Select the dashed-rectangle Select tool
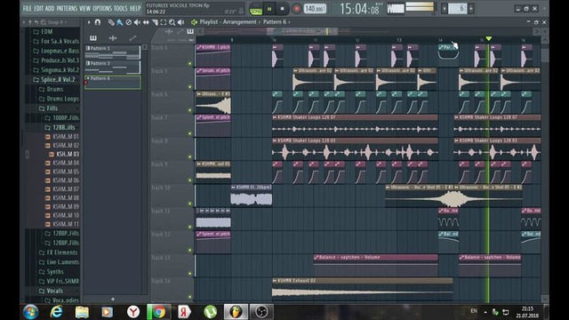 click(164, 22)
